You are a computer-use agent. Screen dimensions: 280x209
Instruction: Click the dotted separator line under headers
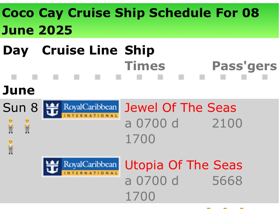point(139,77)
